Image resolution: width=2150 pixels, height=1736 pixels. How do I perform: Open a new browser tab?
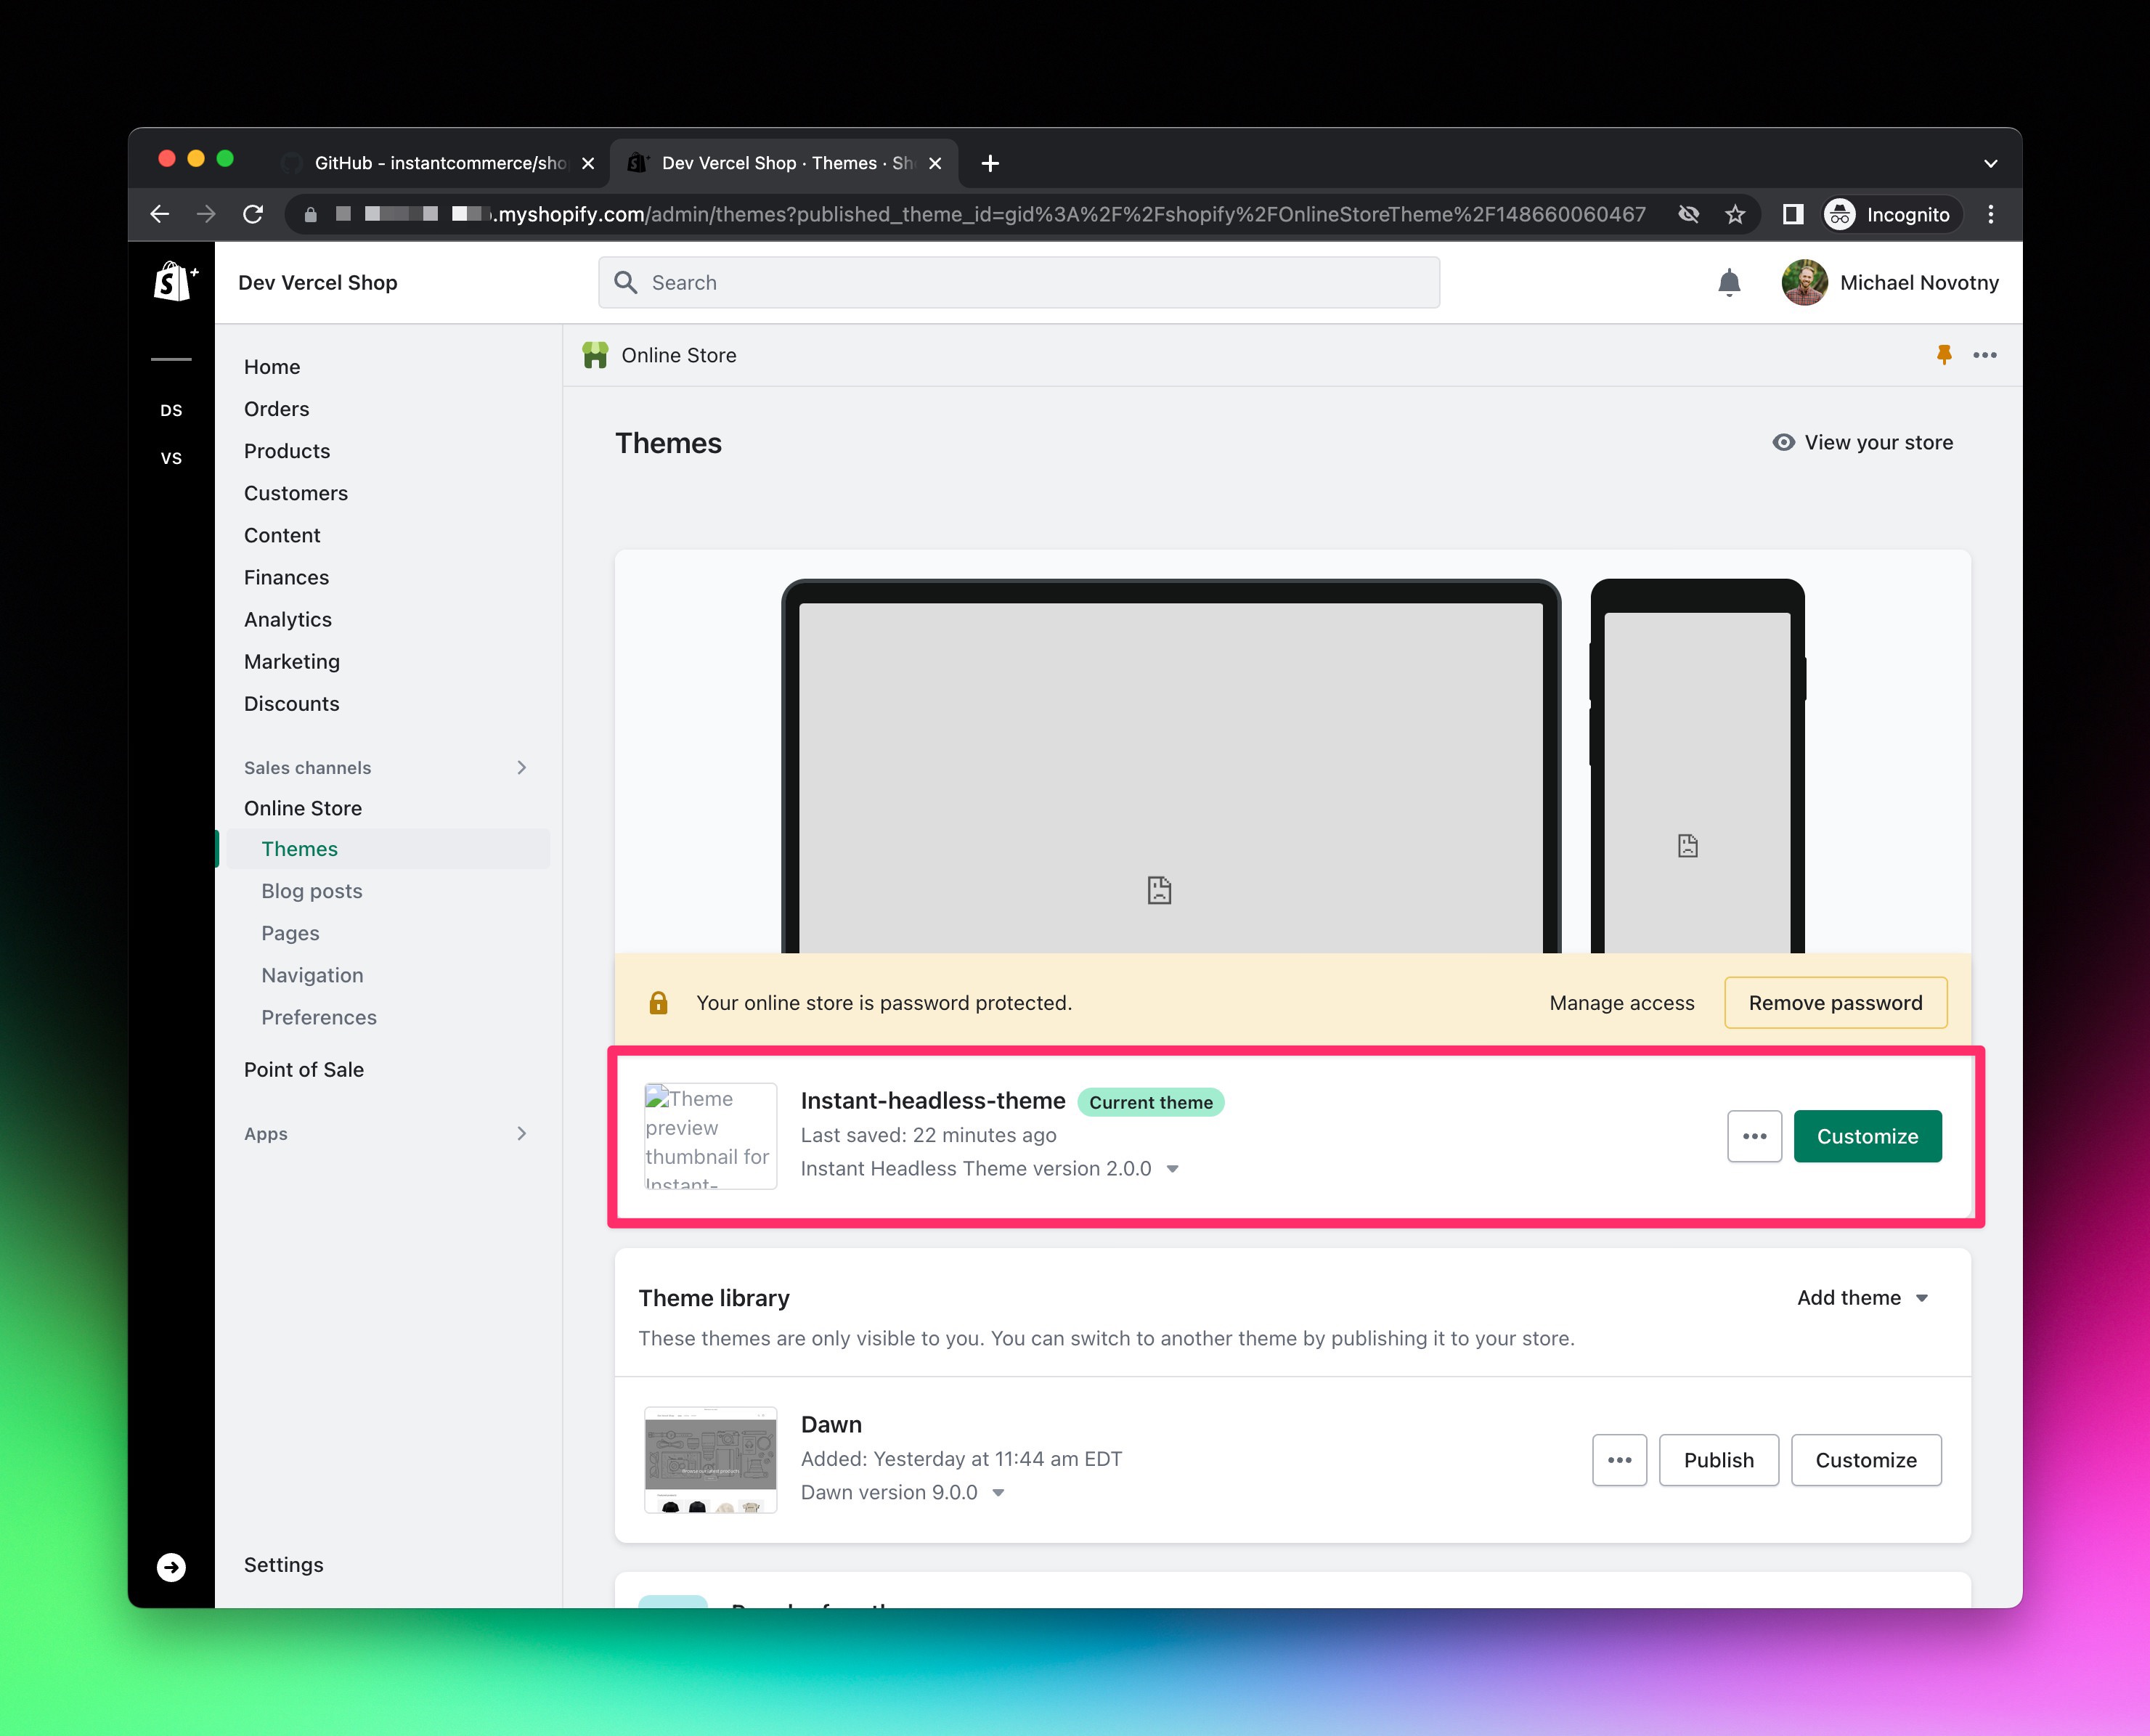pyautogui.click(x=990, y=163)
